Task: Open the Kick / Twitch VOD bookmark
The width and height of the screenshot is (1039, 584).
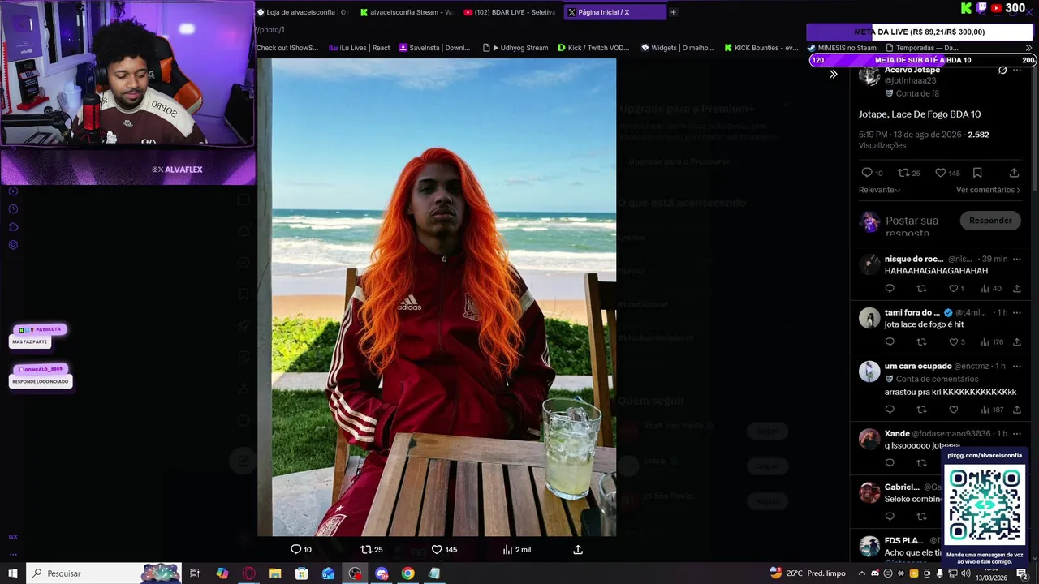Action: click(593, 48)
